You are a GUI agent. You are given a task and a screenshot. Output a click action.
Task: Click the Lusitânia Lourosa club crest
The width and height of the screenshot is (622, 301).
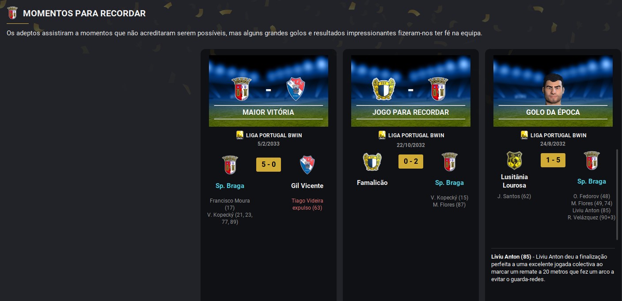tap(514, 161)
